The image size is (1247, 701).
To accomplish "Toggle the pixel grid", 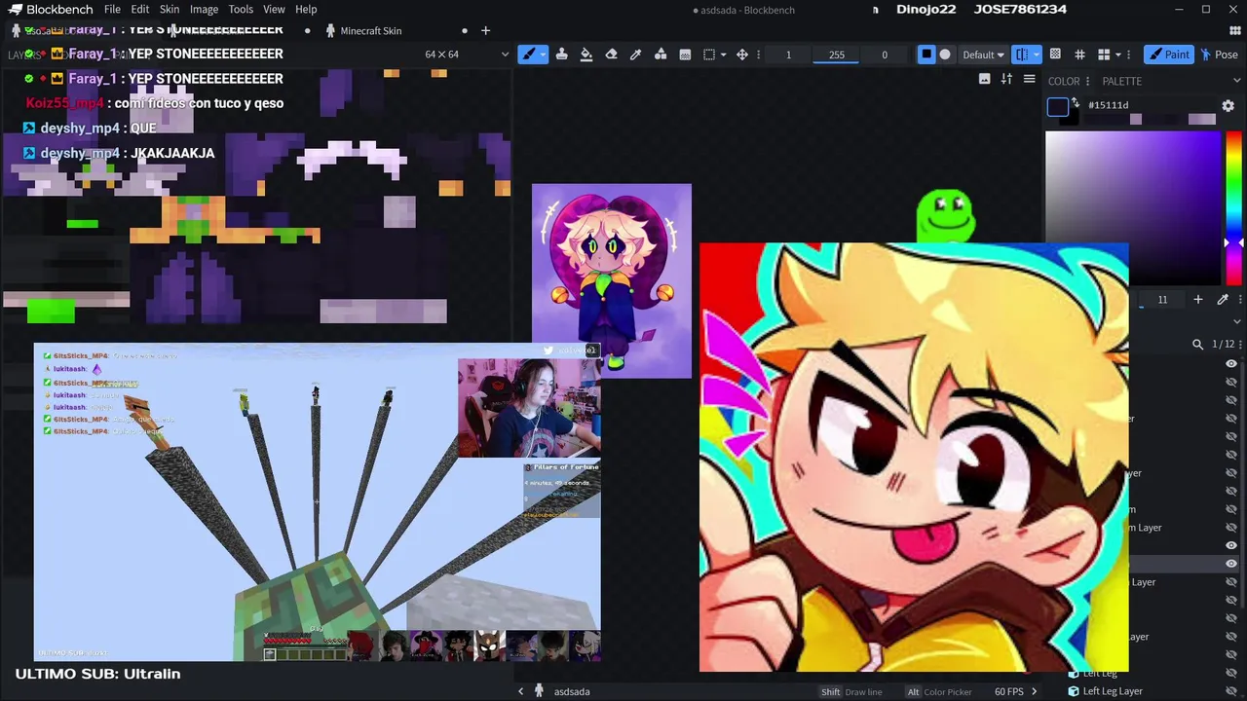I will (x=1079, y=55).
